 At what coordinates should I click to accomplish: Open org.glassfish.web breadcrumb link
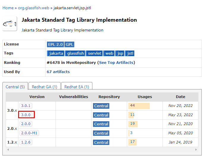(34, 8)
